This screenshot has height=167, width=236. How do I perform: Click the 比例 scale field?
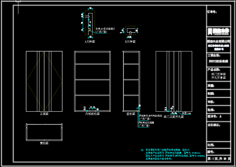[x=211, y=145]
